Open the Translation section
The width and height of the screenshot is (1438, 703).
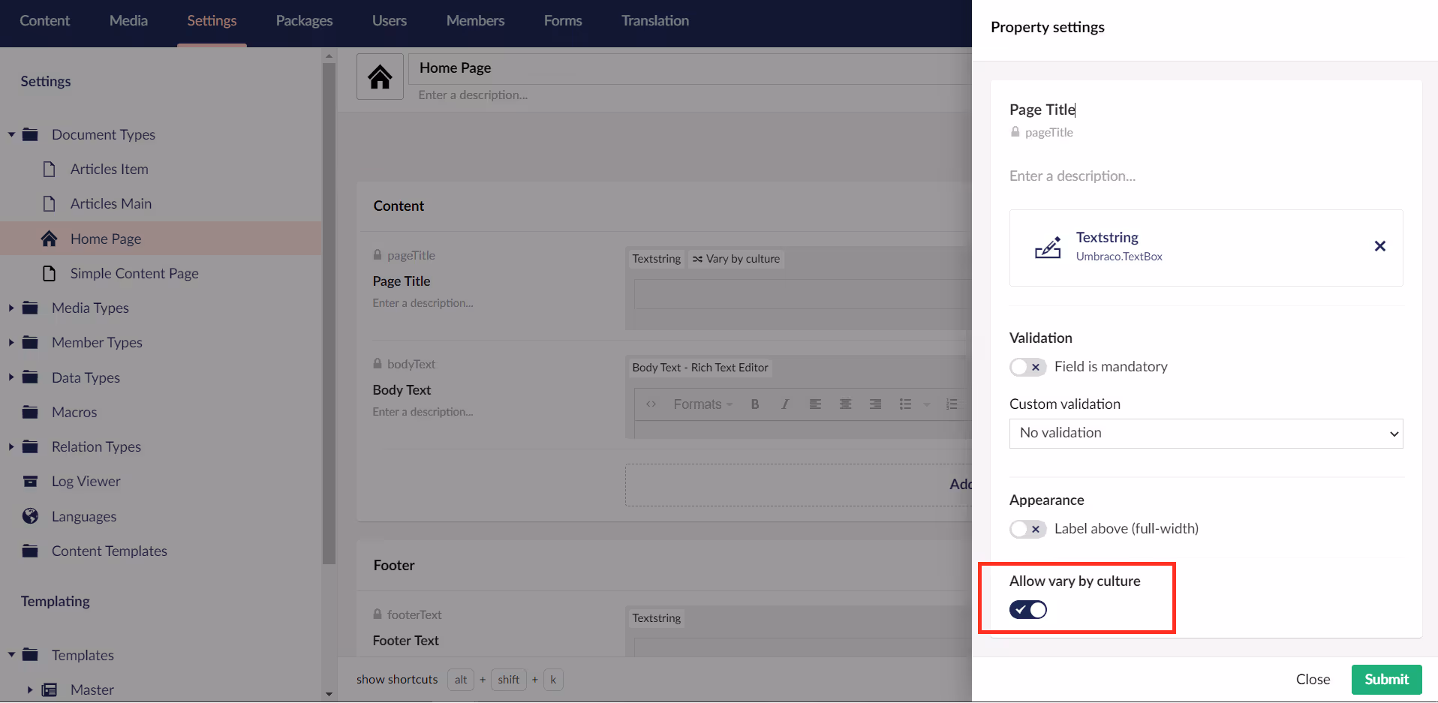(654, 20)
